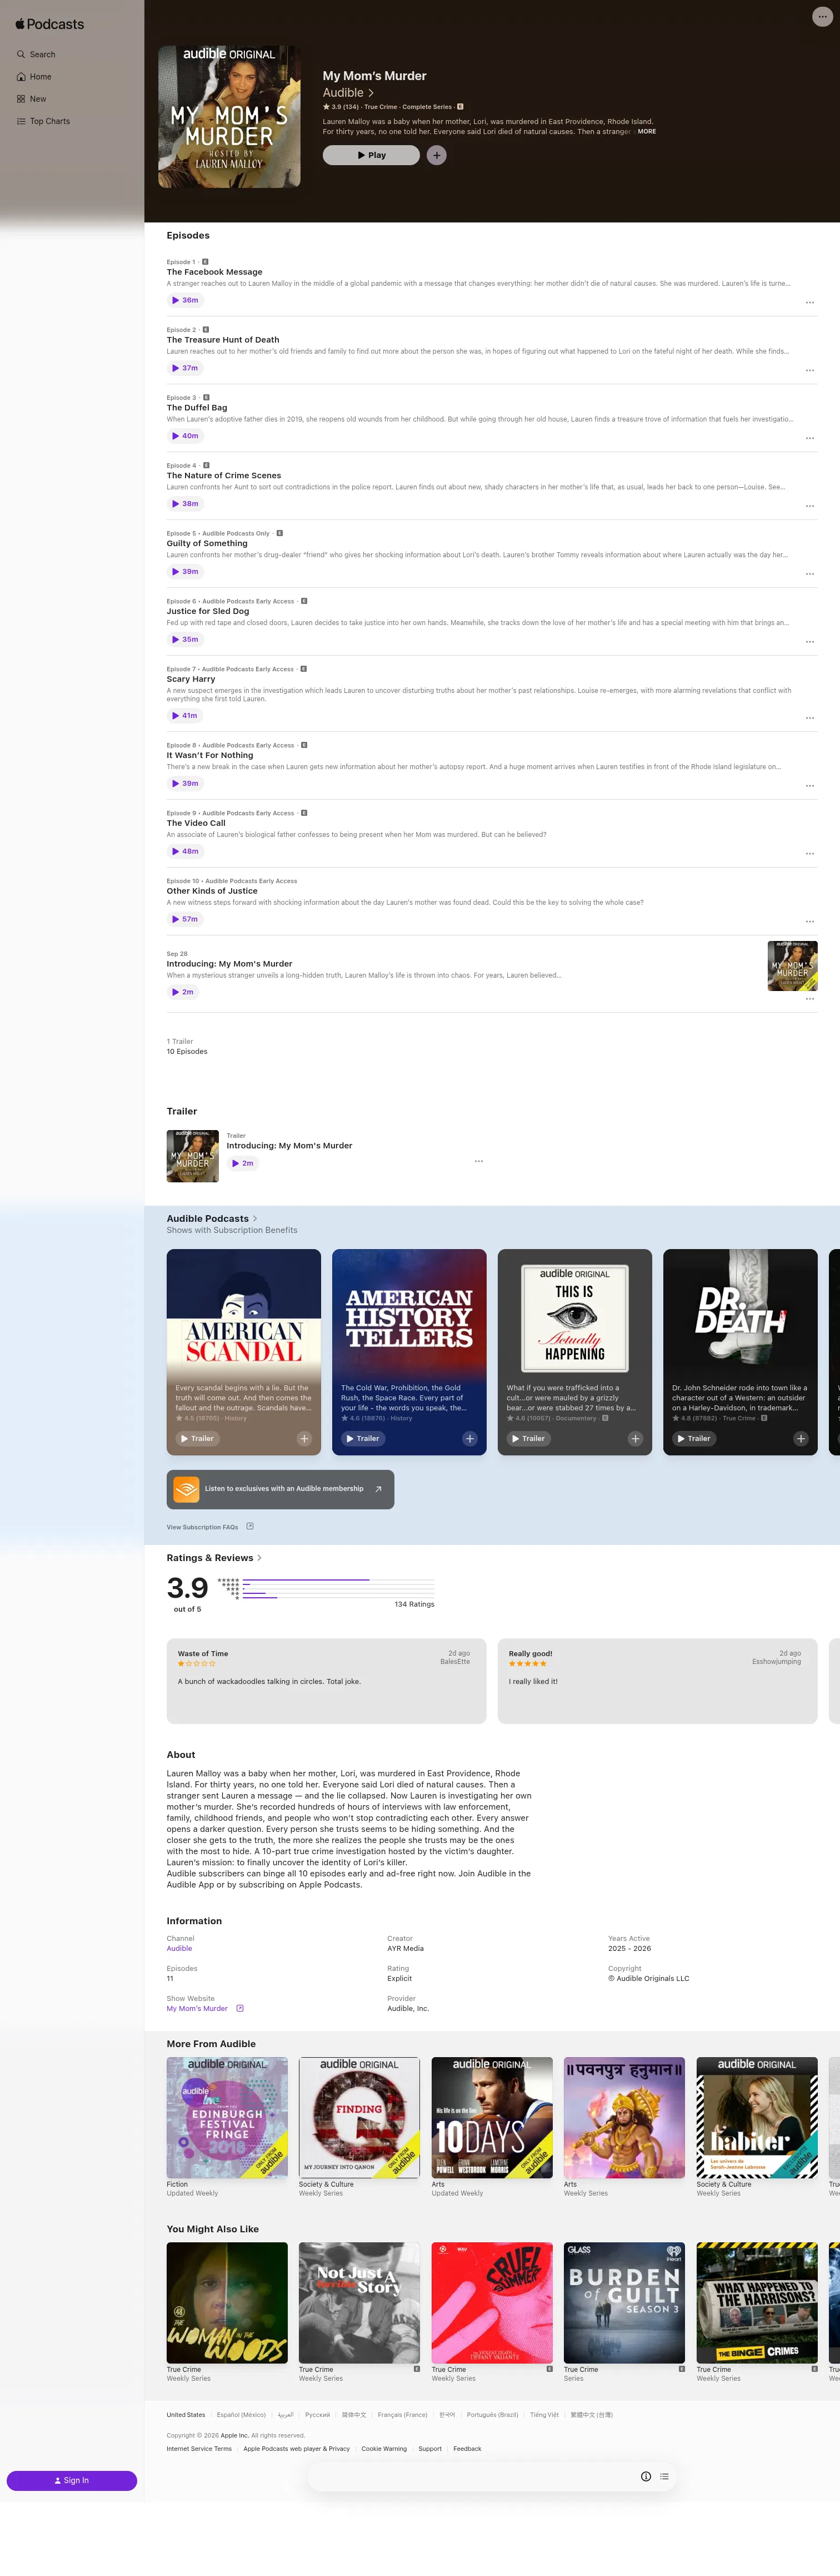Open options for Guilty of Something episode
The image size is (840, 2576).
[810, 574]
